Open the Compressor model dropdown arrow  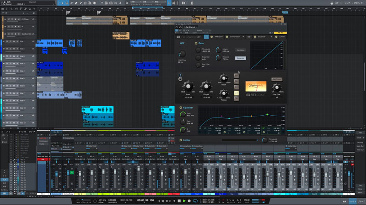(x=243, y=37)
